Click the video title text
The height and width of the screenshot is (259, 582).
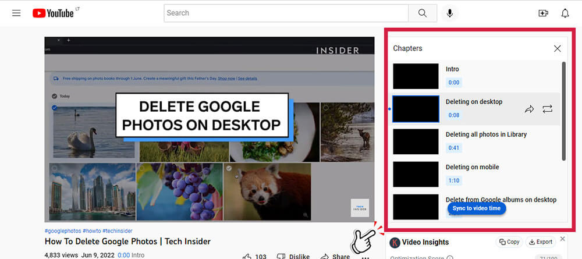point(127,242)
